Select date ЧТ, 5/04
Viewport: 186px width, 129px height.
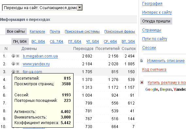point(93,41)
